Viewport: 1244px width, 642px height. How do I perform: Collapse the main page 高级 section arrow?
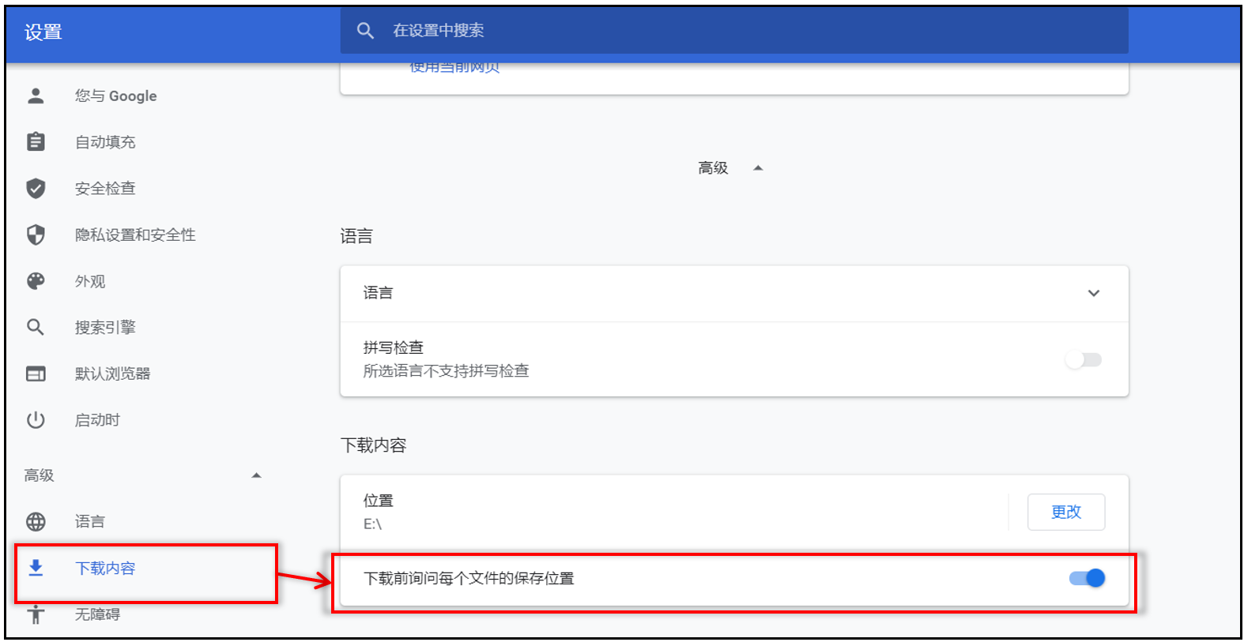coord(758,168)
